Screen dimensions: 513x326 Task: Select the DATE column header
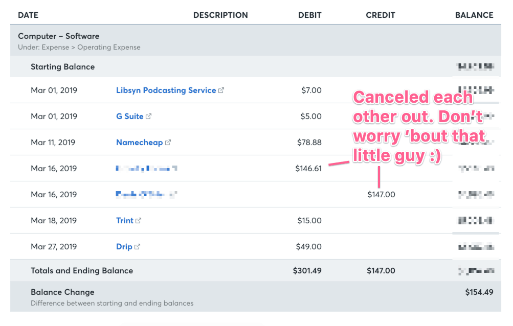pyautogui.click(x=28, y=15)
